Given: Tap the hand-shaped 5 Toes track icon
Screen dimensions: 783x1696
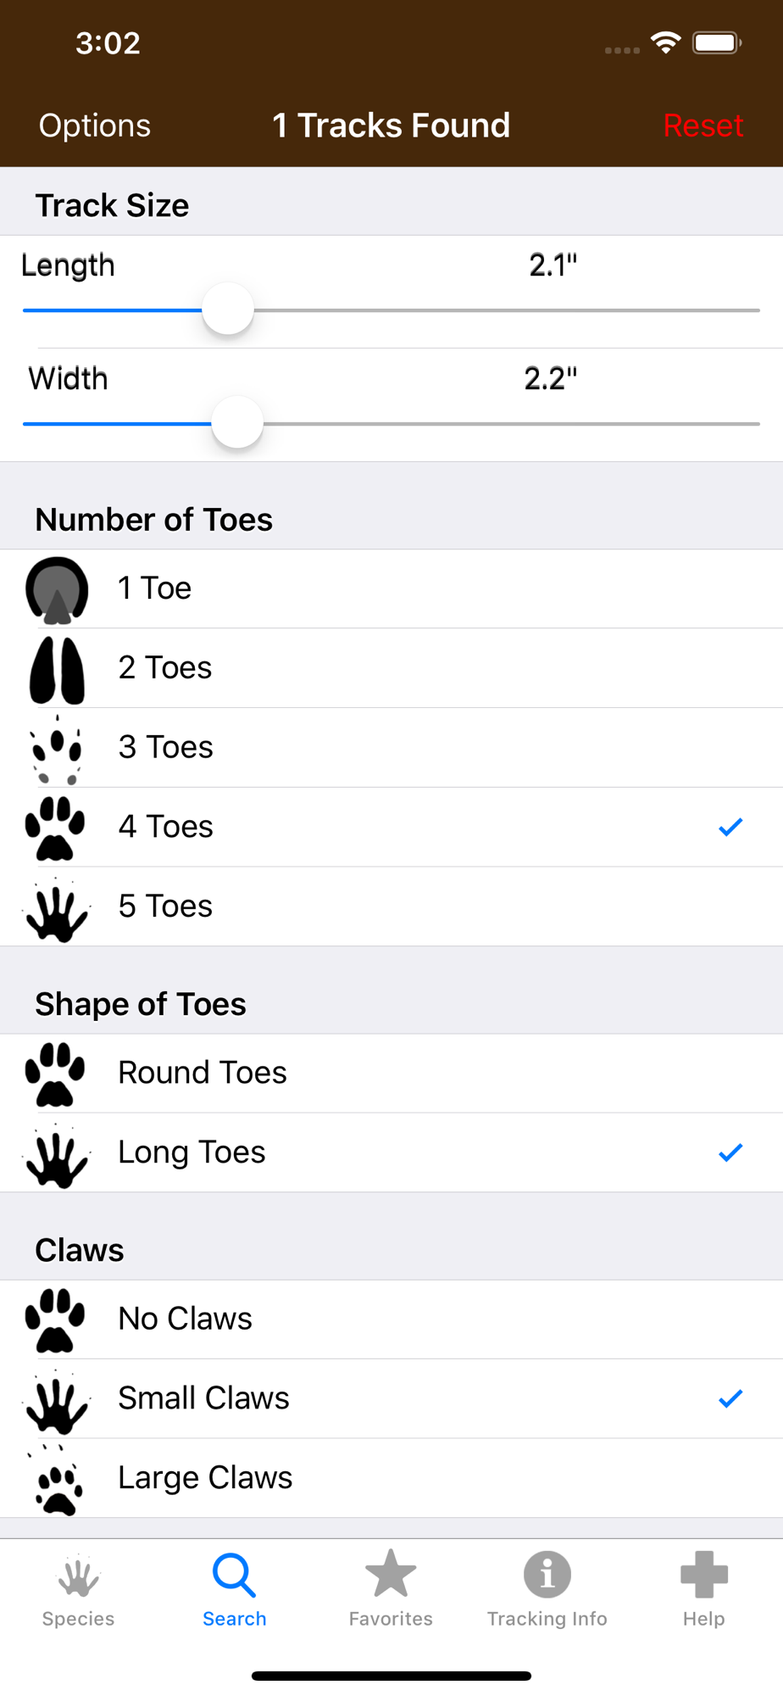Looking at the screenshot, I should pyautogui.click(x=57, y=908).
